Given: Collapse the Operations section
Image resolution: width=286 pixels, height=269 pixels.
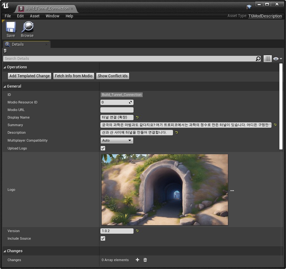Looking at the screenshot, I should [x=4, y=67].
